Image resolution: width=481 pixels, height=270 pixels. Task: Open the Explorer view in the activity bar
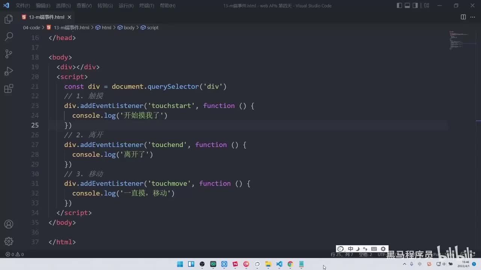[9, 19]
